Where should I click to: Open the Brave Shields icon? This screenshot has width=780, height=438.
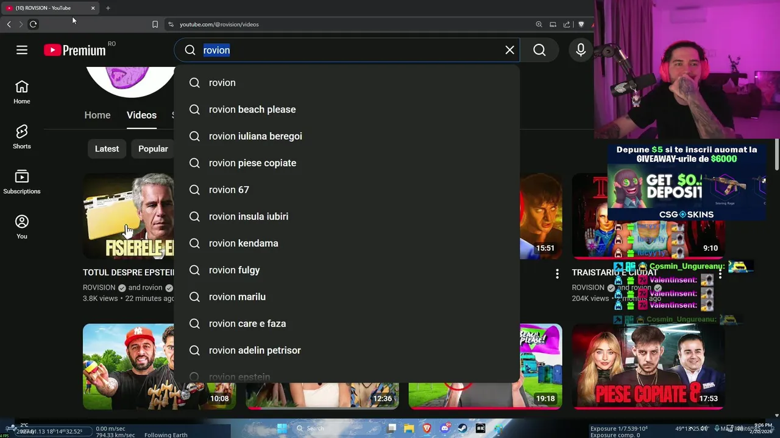point(581,24)
